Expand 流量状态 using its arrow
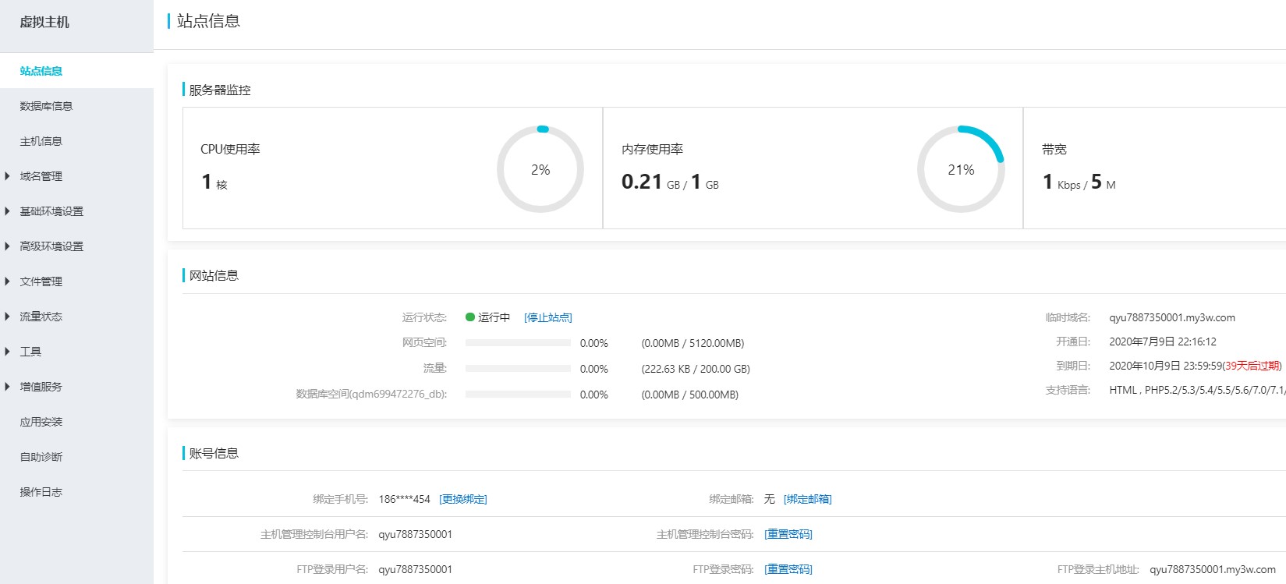 click(8, 317)
